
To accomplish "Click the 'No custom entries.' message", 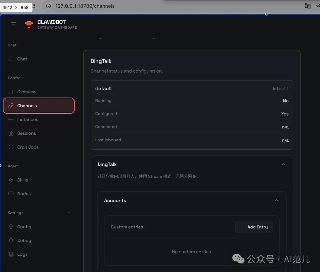I will click(x=192, y=252).
